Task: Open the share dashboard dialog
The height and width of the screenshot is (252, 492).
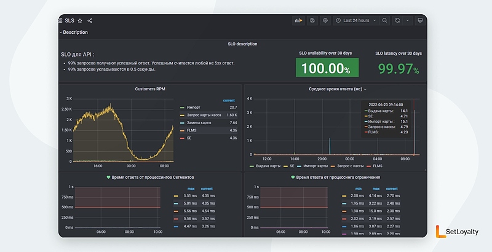Action: tap(90, 20)
